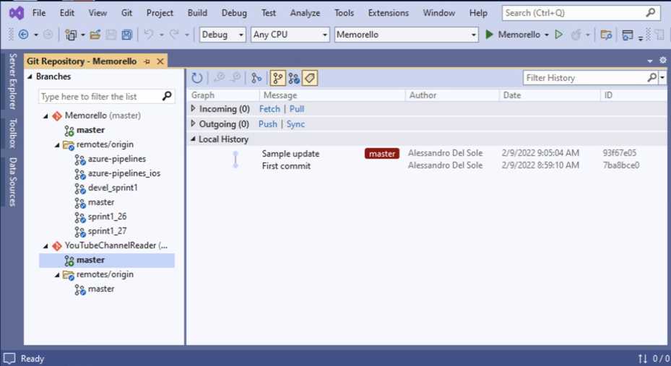Collapse the Branches section

pyautogui.click(x=30, y=77)
